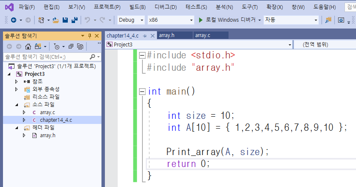Select the 리소스 파일 folder

(x=46, y=97)
